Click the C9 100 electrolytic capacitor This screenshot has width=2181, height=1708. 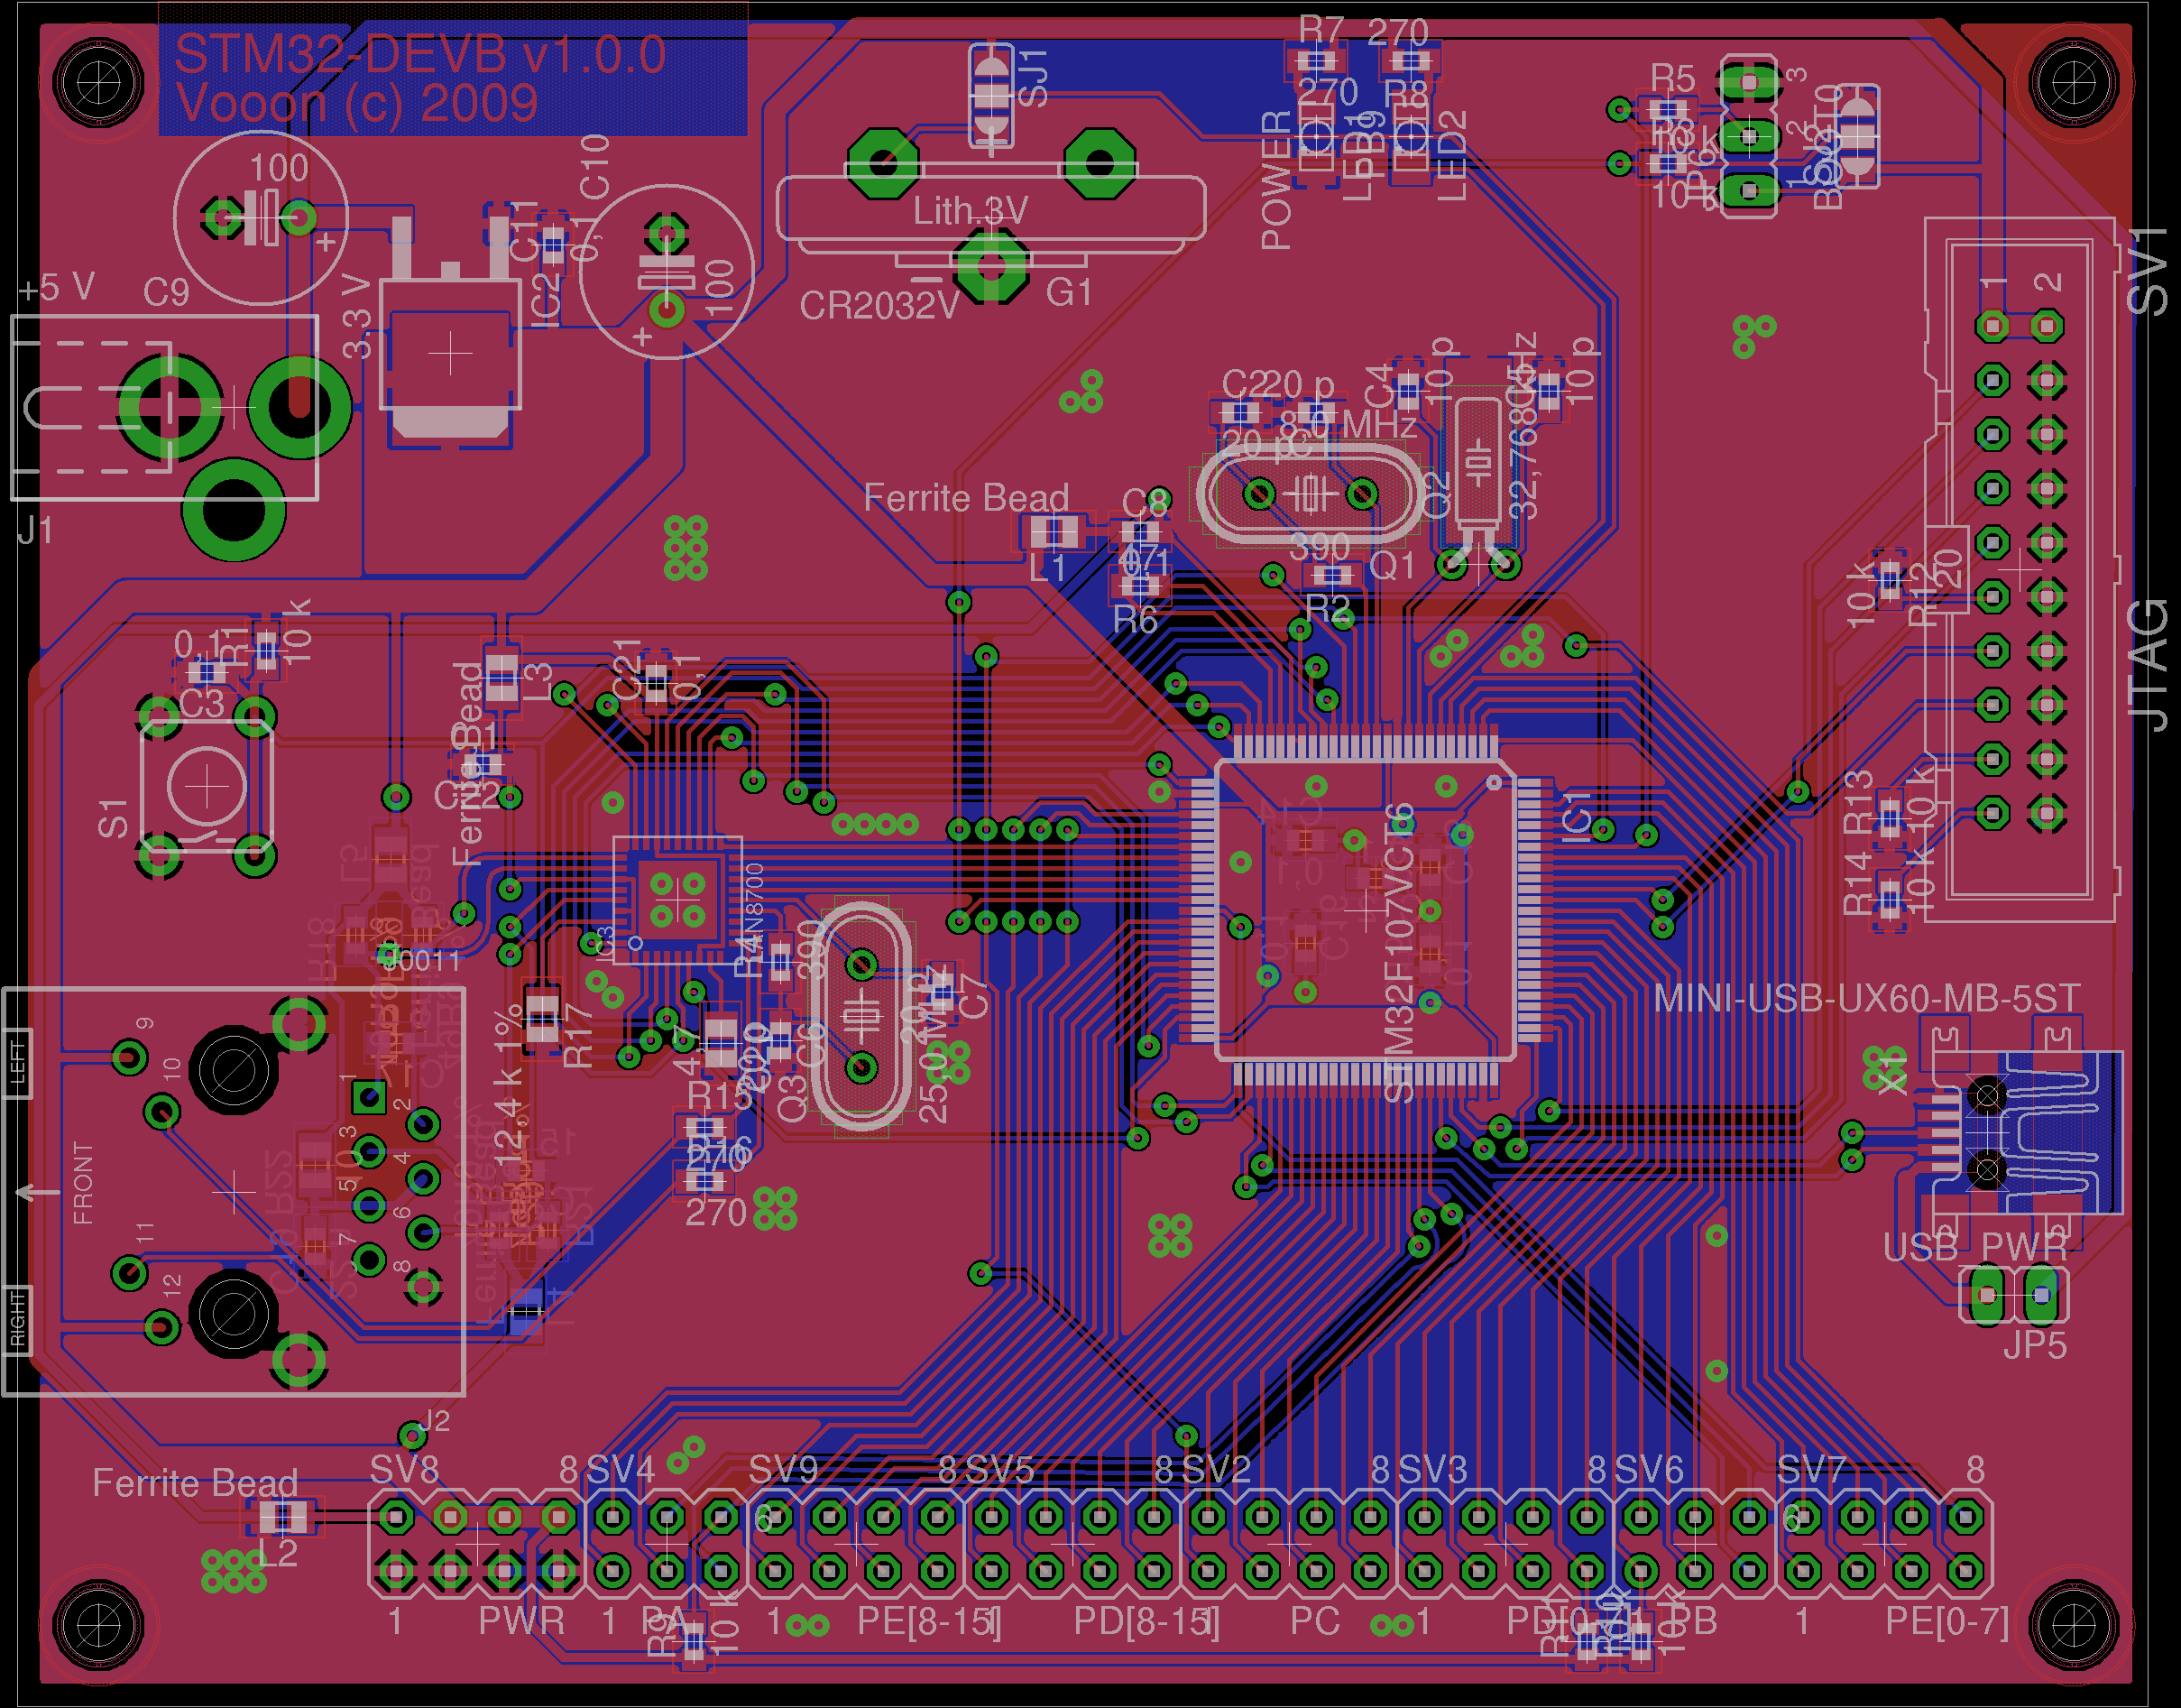point(260,217)
